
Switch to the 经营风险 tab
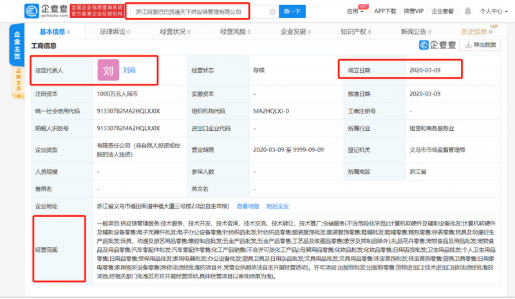[235, 32]
